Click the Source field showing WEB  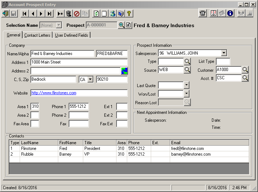[171, 70]
